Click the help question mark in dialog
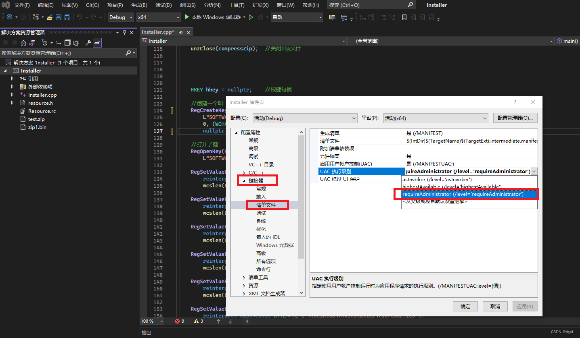Viewport: 580px width, 338px height. click(515, 102)
